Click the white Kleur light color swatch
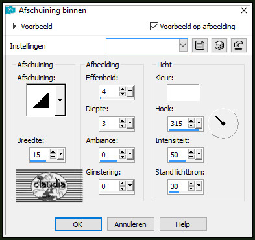Screen dimensions: 255x240 [183, 93]
